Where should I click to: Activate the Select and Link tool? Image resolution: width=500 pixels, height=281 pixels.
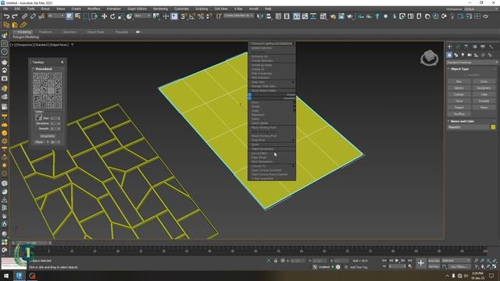(x=24, y=16)
